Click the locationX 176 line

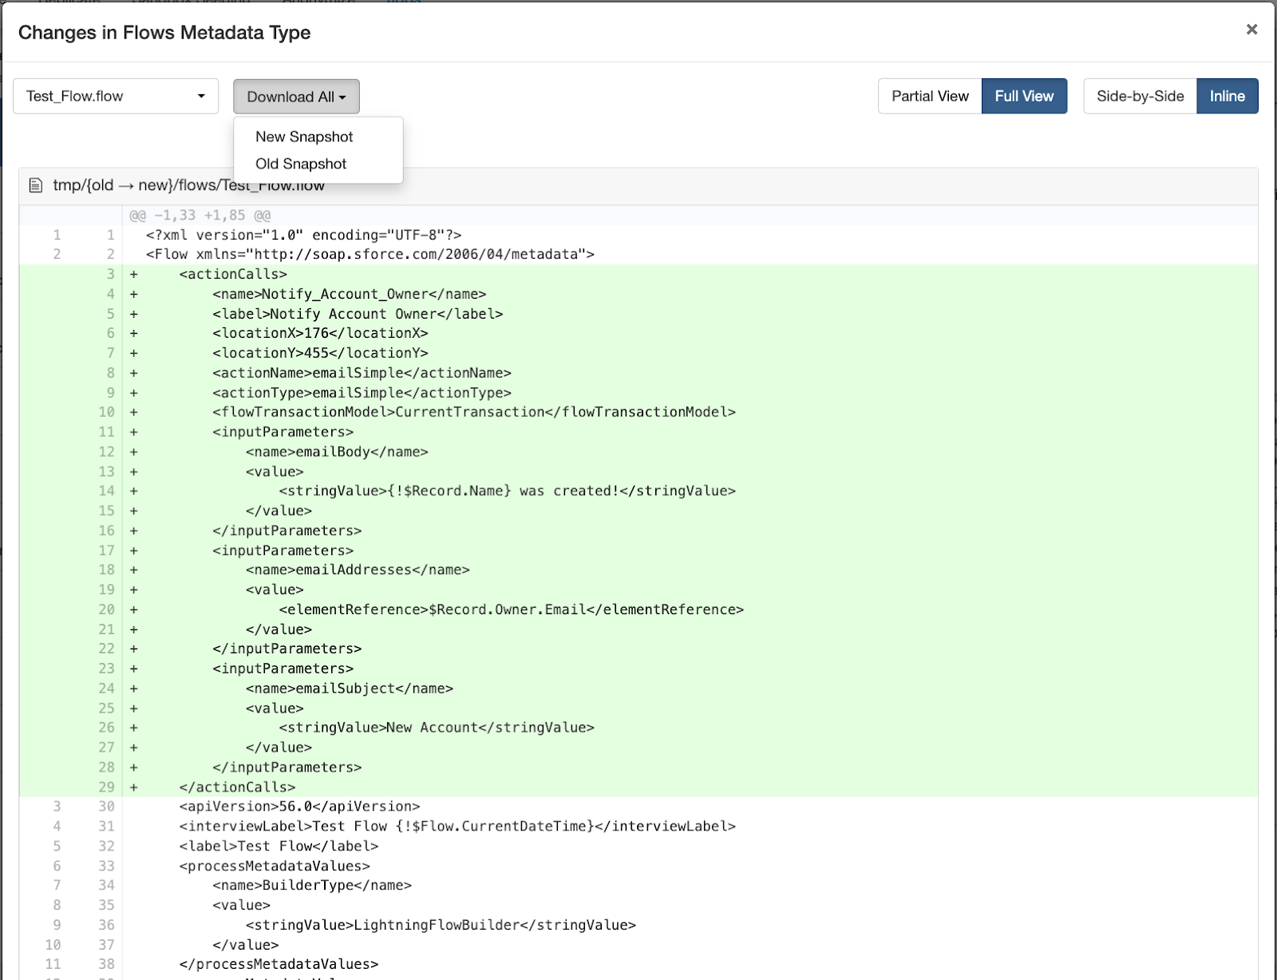[320, 333]
